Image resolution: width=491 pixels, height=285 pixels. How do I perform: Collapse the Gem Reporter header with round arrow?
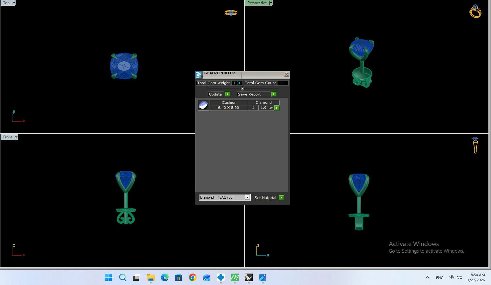tap(242, 89)
